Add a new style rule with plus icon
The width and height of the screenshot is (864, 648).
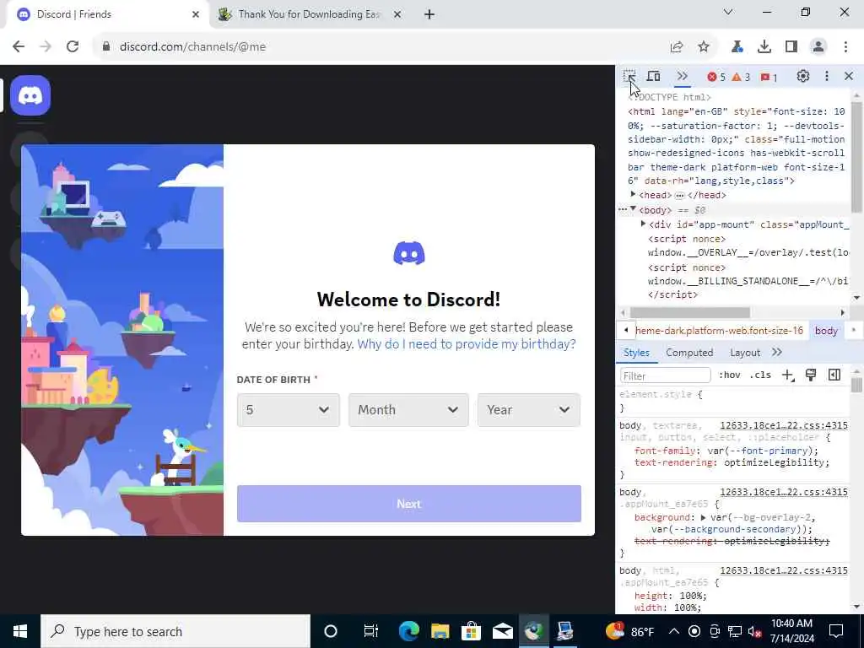pyautogui.click(x=788, y=375)
